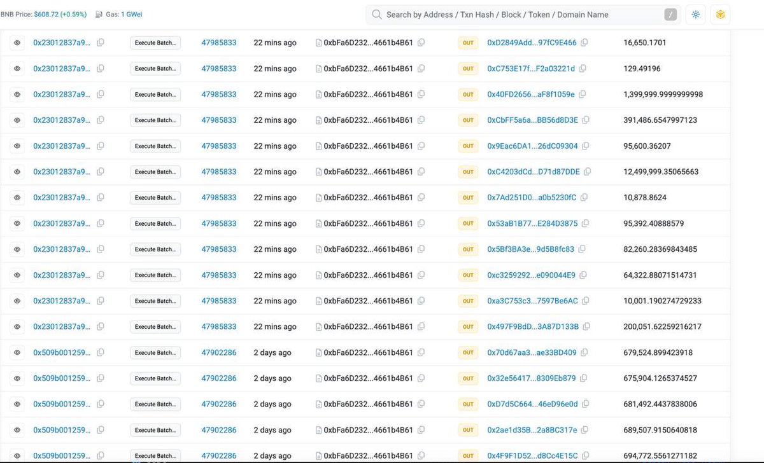
Task: Copy recipient address 0xc3259292...e090044E9
Action: click(x=583, y=275)
